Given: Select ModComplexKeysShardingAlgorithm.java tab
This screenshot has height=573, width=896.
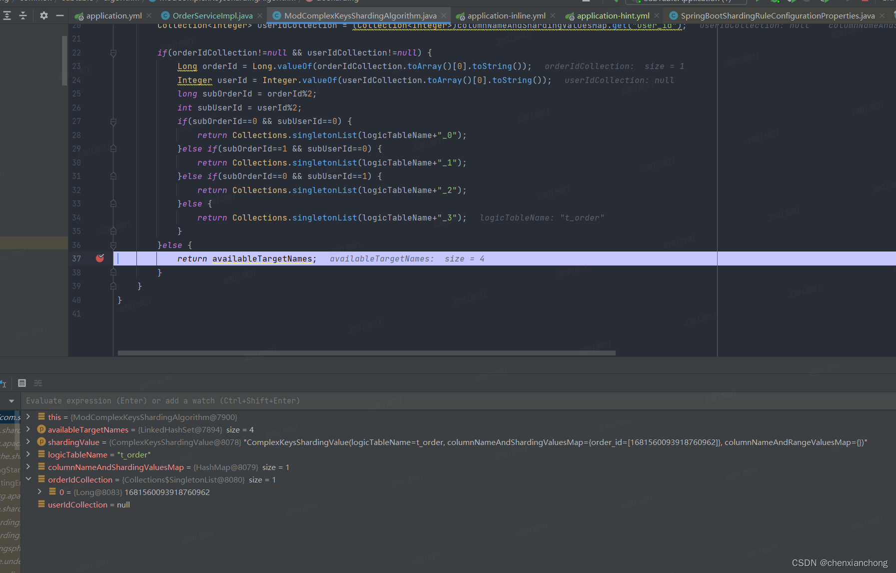Looking at the screenshot, I should (x=360, y=16).
